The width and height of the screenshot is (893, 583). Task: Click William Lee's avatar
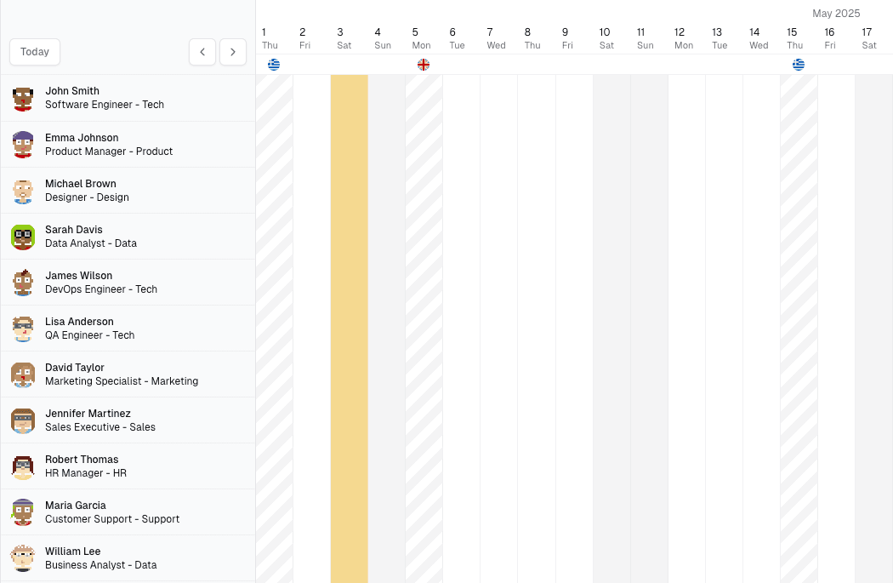tap(23, 558)
